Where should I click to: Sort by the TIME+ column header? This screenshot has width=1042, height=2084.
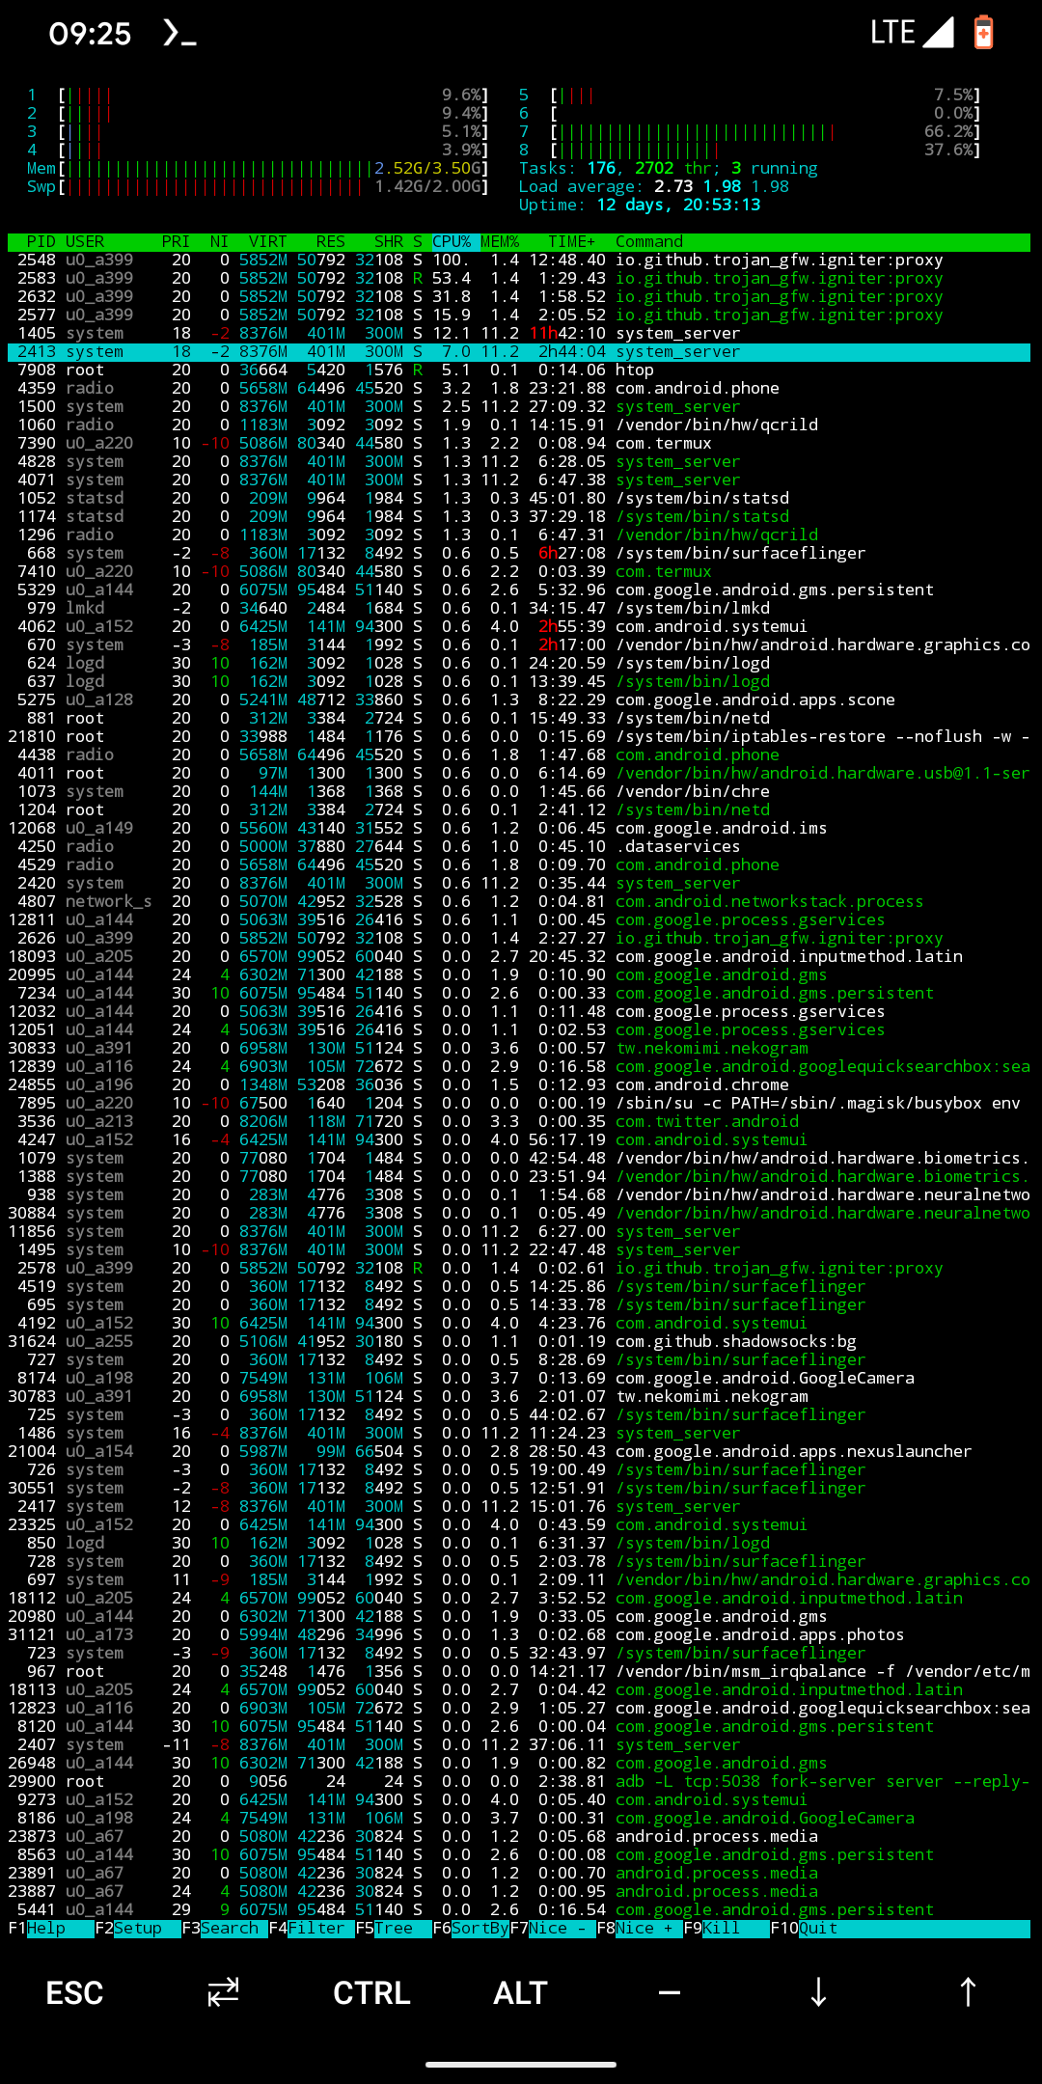572,242
